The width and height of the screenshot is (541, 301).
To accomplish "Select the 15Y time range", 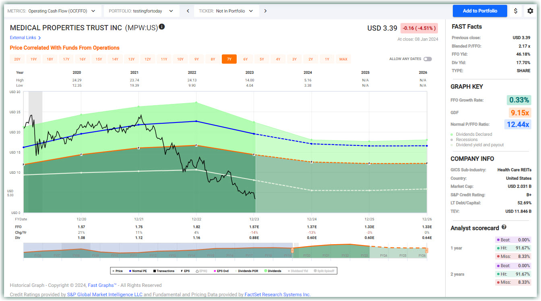I will [x=99, y=59].
